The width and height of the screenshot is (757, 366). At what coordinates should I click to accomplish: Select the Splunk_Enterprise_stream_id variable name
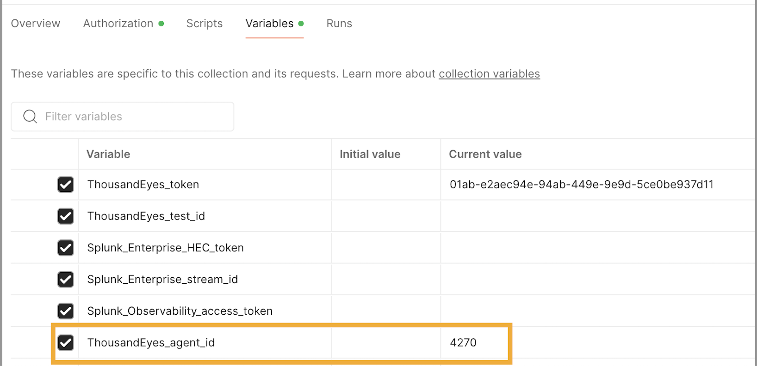(x=162, y=279)
